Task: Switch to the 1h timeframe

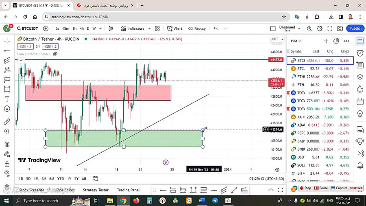Action: (74, 28)
